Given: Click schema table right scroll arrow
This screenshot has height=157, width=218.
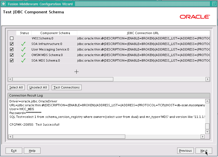Looking at the screenshot, I should [207, 79].
